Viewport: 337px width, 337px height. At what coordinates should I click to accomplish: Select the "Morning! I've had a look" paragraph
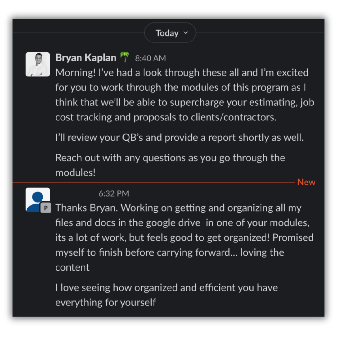pyautogui.click(x=184, y=95)
